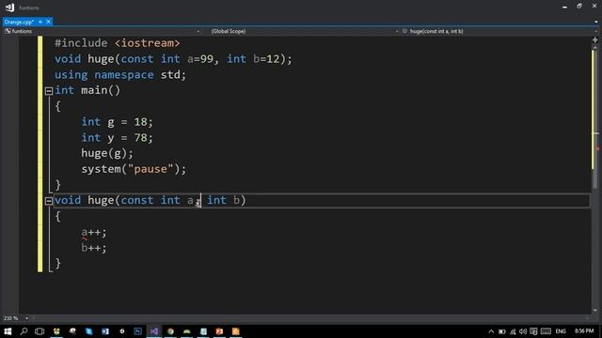
Task: Click the using namespace std; line
Action: 120,75
